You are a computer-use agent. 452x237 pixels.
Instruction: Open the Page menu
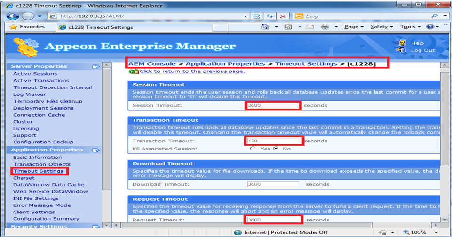click(354, 27)
